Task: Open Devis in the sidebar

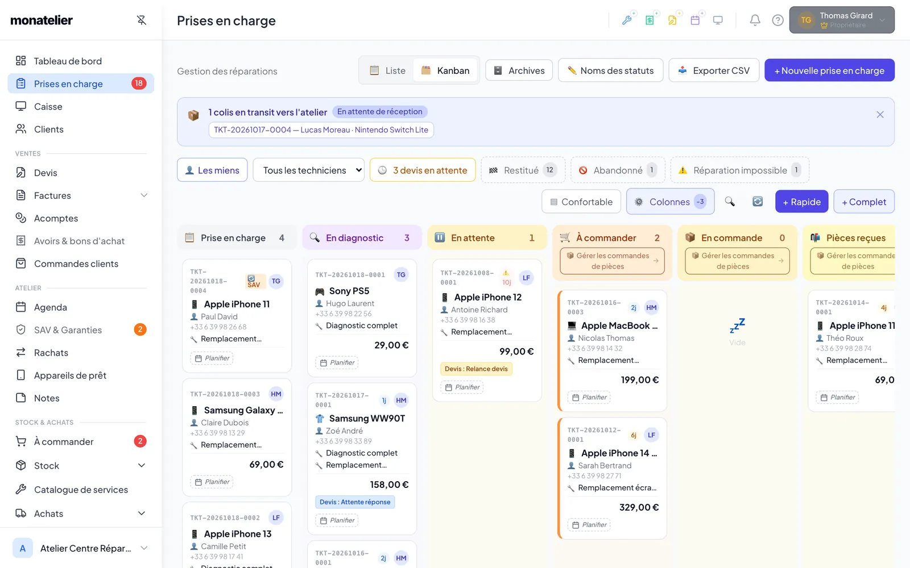Action: 81,173
